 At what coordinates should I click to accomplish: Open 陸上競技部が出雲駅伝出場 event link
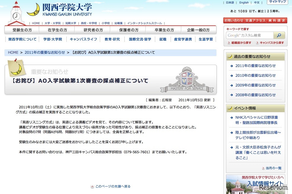pyautogui.click(x=258, y=135)
